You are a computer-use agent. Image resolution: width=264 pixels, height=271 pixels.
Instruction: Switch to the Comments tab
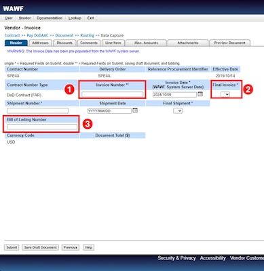point(89,43)
